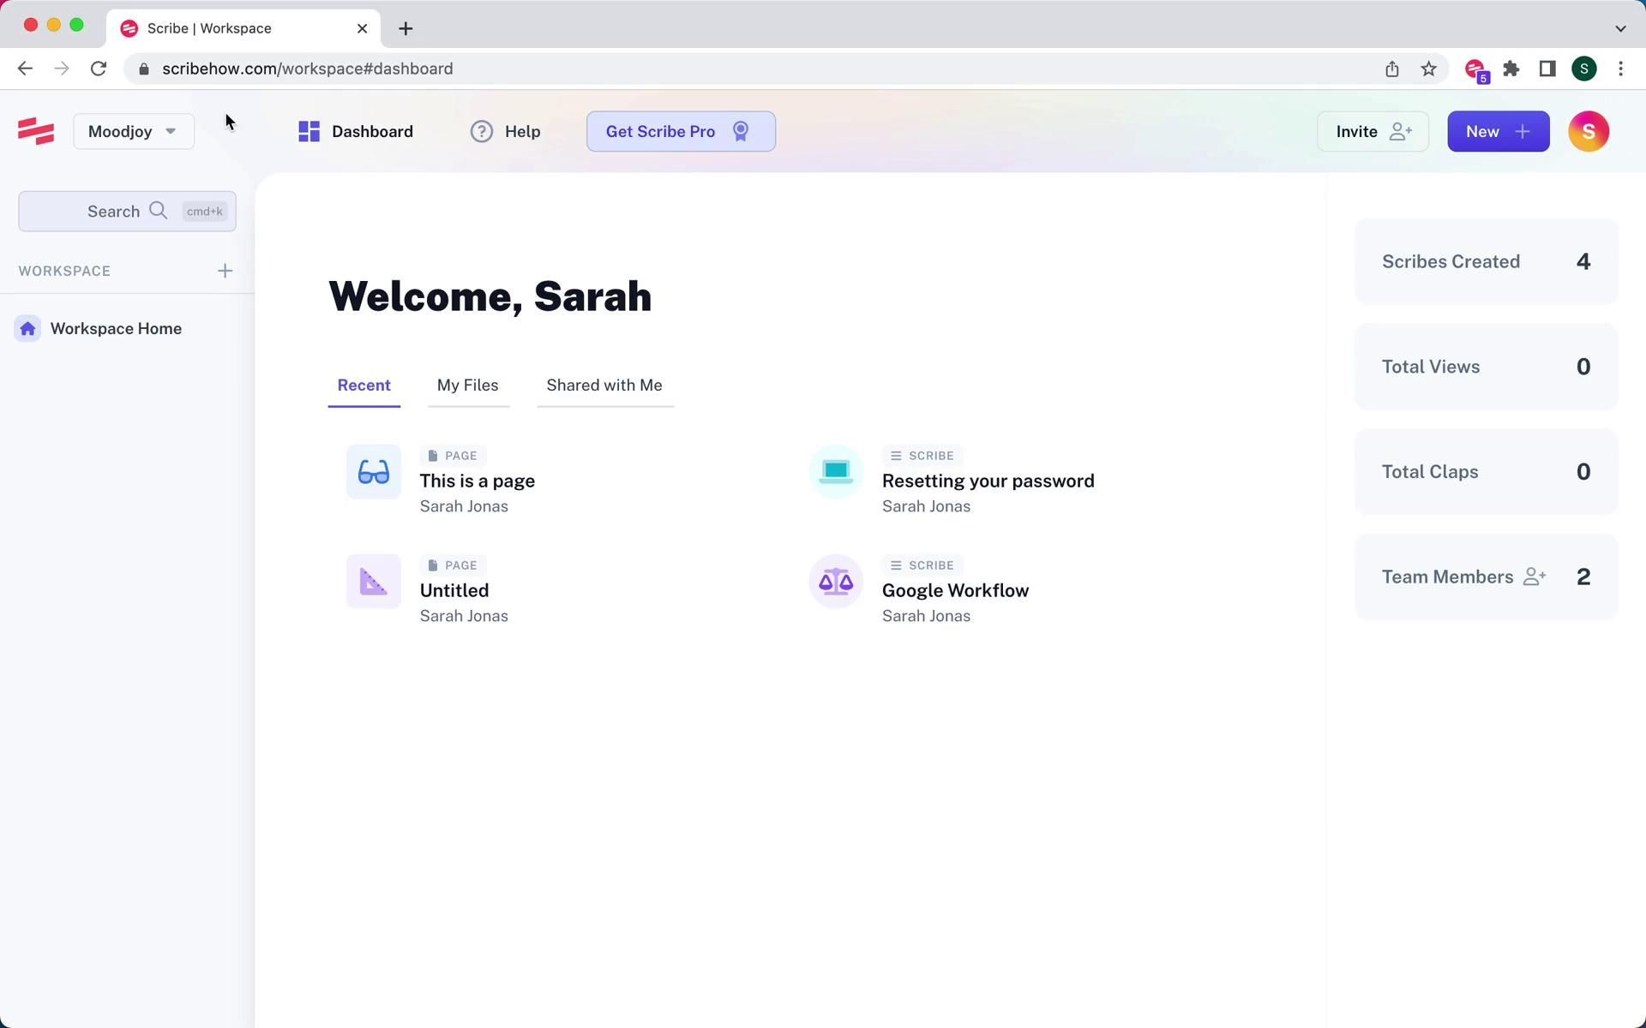1646x1028 pixels.
Task: Open the Help question mark icon
Action: [480, 131]
